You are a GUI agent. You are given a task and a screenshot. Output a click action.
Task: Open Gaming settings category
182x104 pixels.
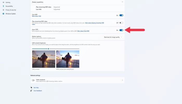pyautogui.click(x=8, y=2)
